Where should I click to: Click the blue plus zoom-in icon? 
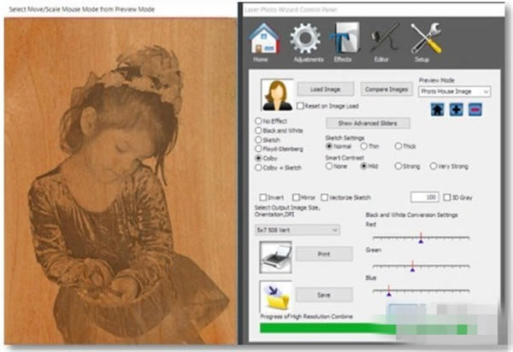pyautogui.click(x=457, y=109)
